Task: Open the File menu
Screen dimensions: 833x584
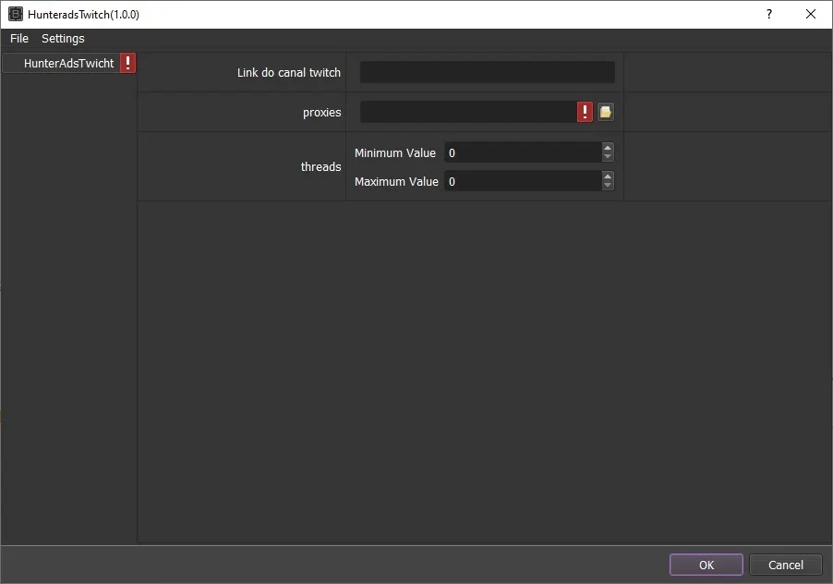Action: point(19,38)
